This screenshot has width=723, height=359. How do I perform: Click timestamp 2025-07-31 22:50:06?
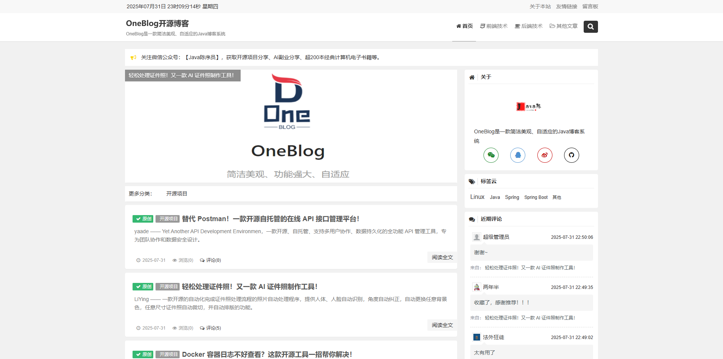pyautogui.click(x=572, y=237)
